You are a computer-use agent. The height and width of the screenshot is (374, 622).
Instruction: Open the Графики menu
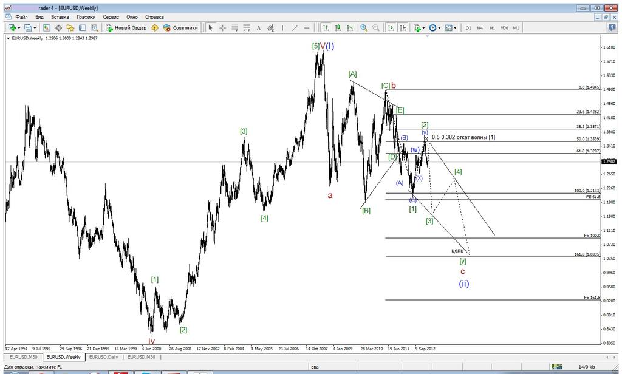coord(86,17)
